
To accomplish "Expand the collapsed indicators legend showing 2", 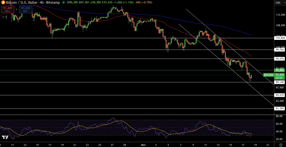I will click(4, 17).
